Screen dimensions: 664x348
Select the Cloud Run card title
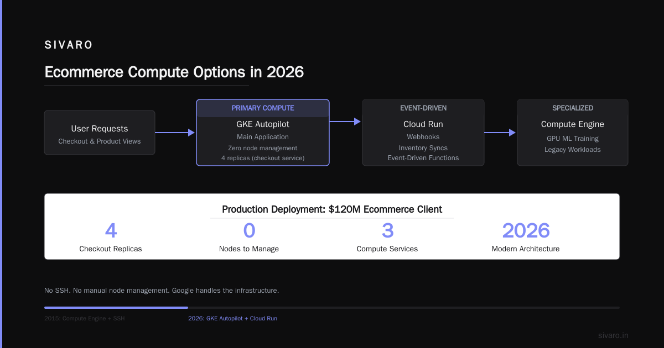[423, 124]
